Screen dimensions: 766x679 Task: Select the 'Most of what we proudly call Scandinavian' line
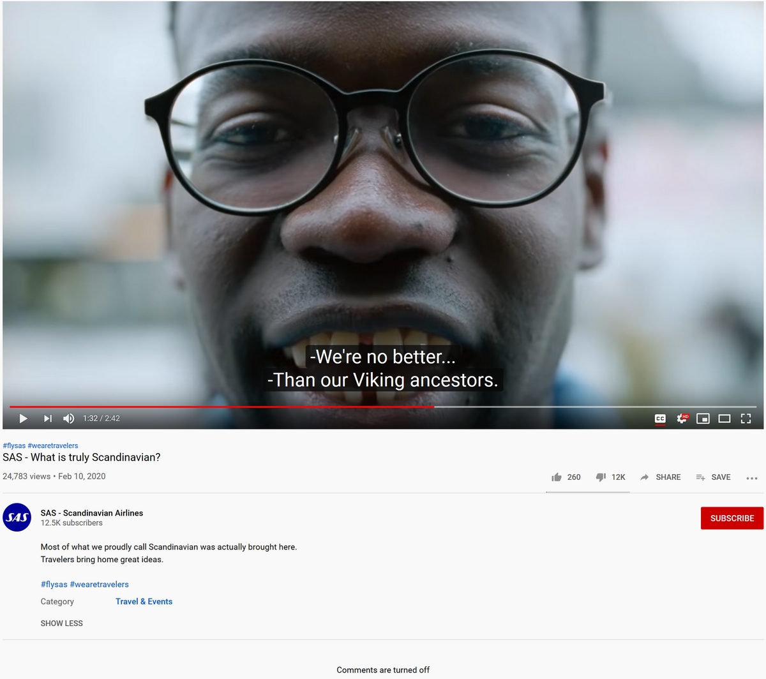coord(169,547)
